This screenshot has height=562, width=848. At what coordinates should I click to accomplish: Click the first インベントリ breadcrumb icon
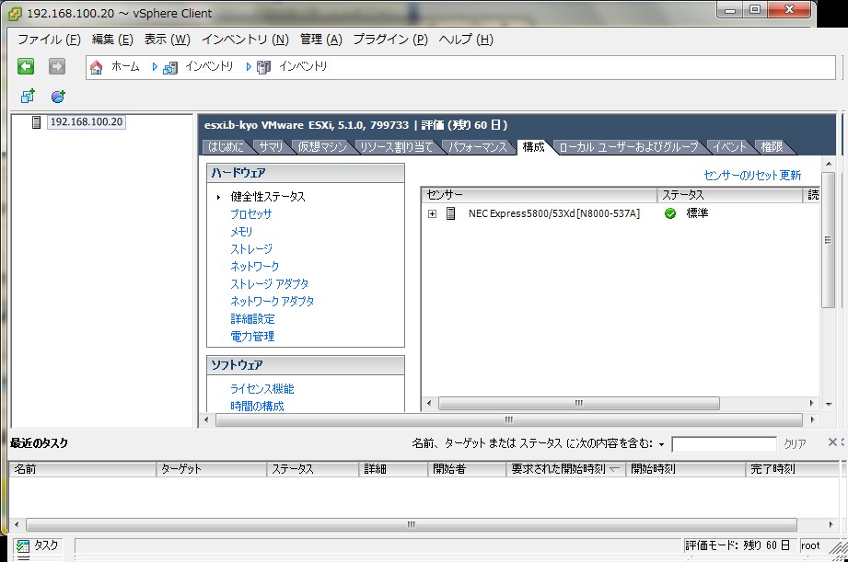[170, 67]
